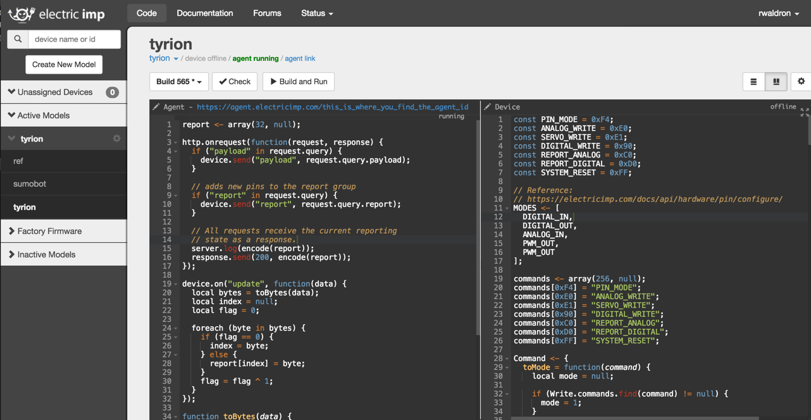
Task: Open the Build 565 dropdown
Action: coord(179,82)
